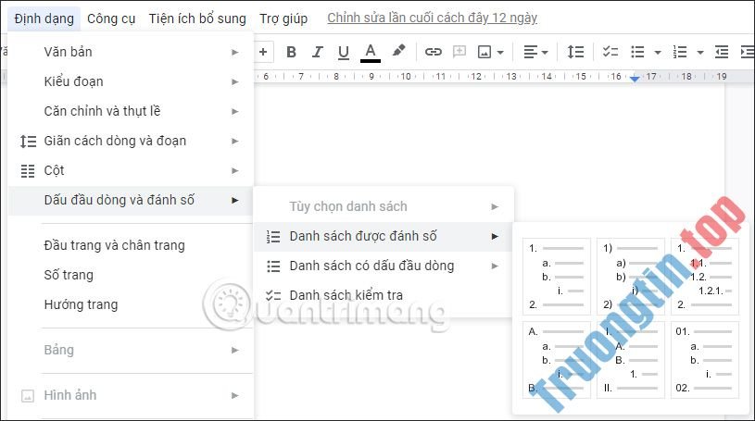
Task: Open the Tiện ích bổ sung menu
Action: 197,19
